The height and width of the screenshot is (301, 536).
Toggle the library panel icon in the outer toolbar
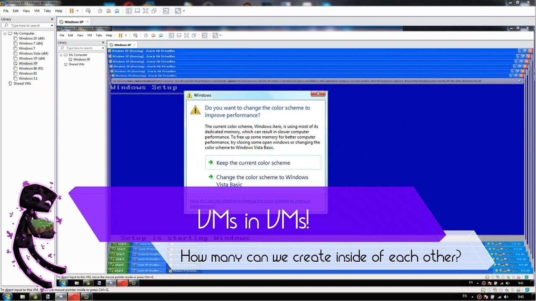(129, 11)
